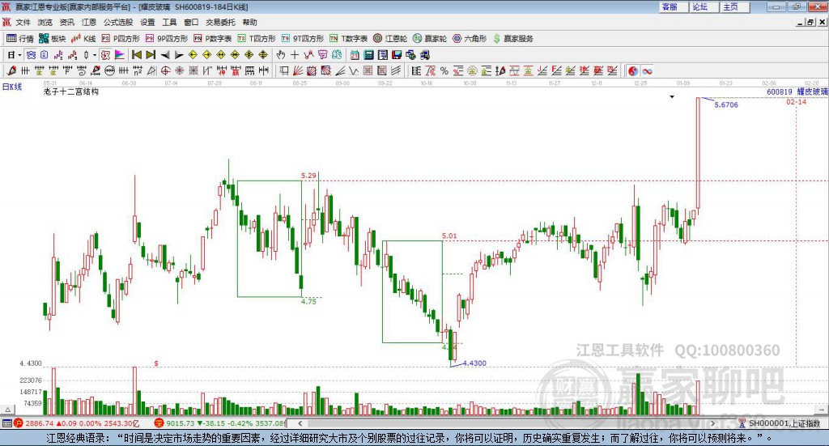Jump to the last bar with skip-forward icon
829x446 pixels.
click(x=151, y=55)
